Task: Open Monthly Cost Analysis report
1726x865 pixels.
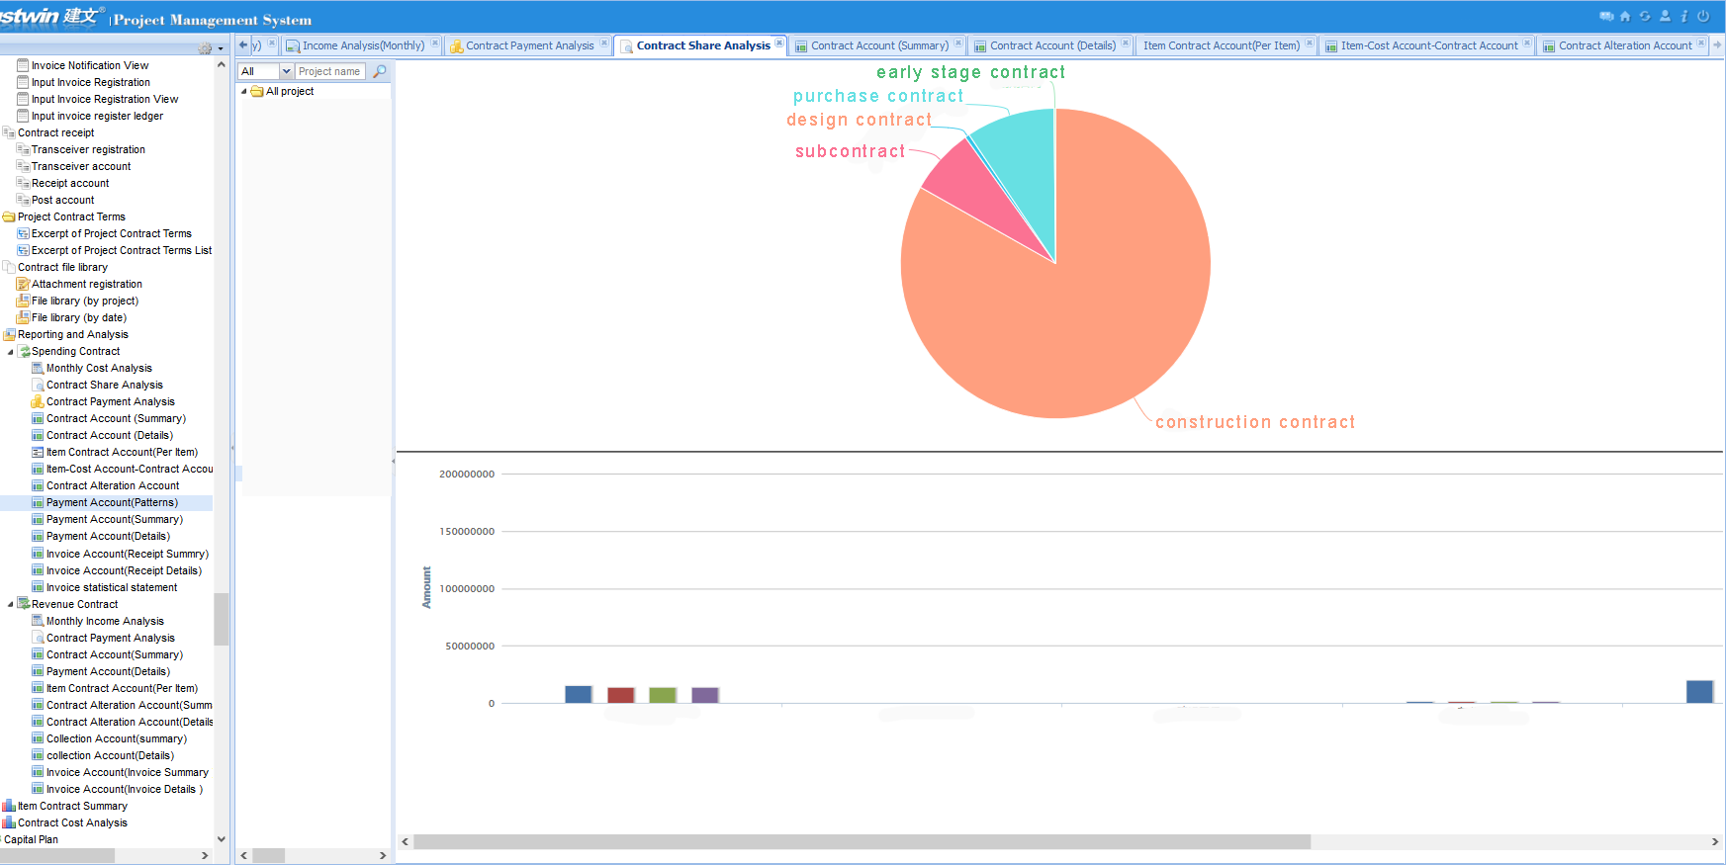Action: click(99, 369)
